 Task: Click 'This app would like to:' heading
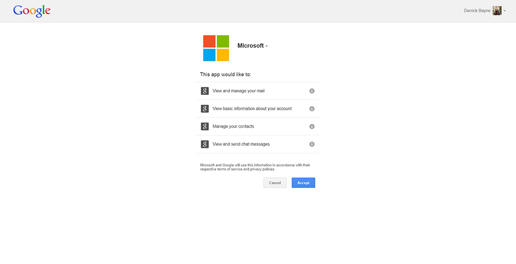[225, 75]
